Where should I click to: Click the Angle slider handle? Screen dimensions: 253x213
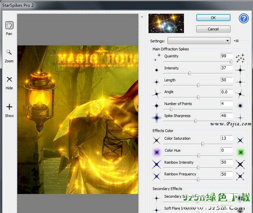(198, 97)
